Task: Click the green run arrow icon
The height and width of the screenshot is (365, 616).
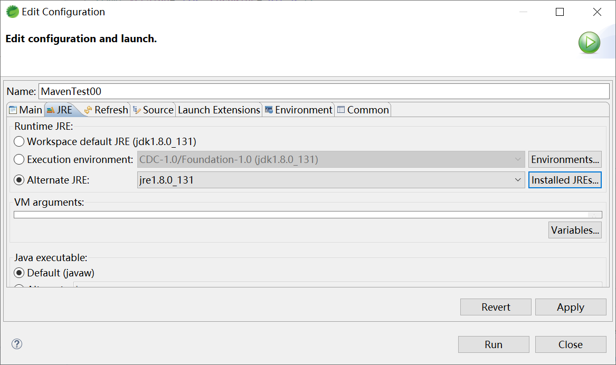Action: pos(589,42)
